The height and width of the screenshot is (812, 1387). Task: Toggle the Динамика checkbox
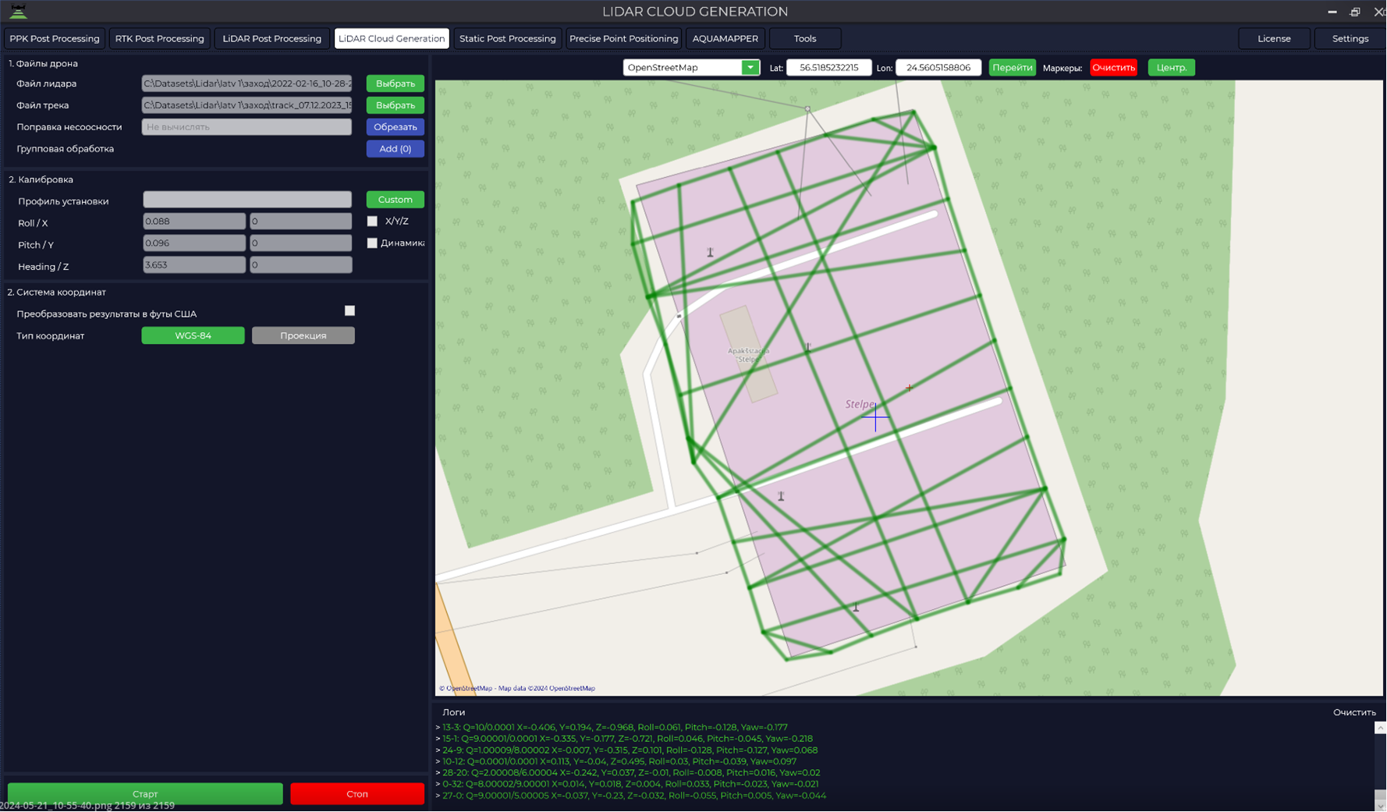[x=372, y=243]
